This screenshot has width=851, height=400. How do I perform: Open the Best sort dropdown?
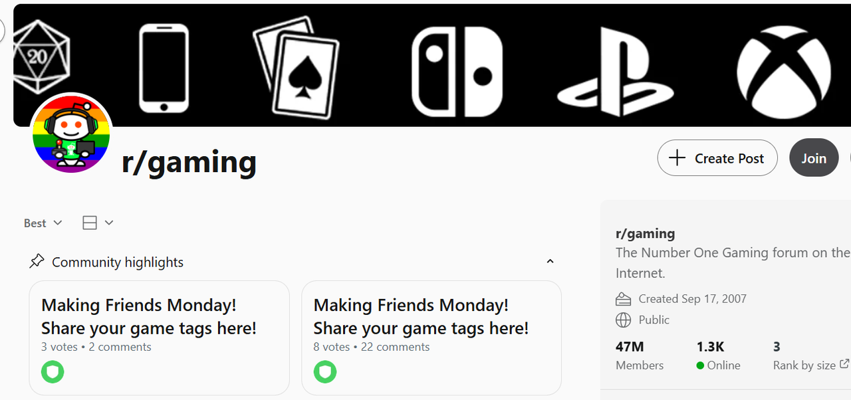[43, 223]
